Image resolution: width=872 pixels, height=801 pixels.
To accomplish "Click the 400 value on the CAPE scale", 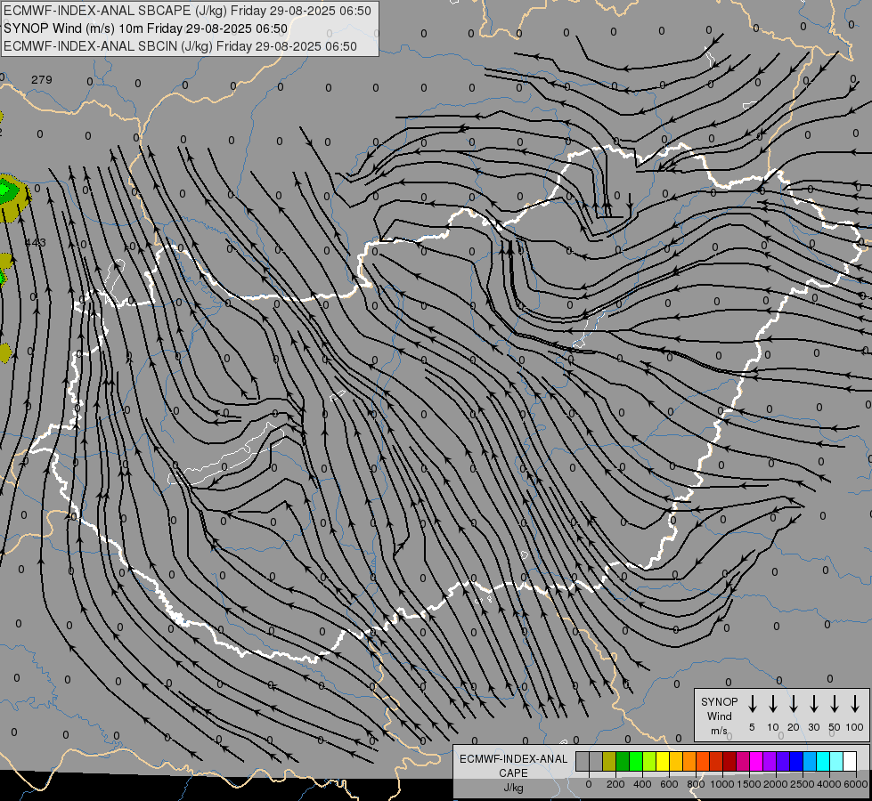I will pos(642,784).
